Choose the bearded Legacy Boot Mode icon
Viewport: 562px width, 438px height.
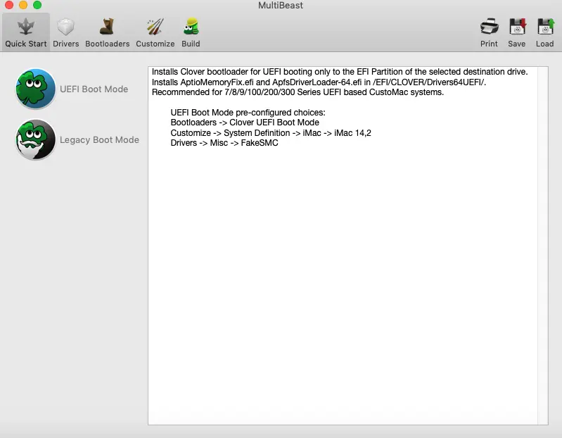(35, 139)
